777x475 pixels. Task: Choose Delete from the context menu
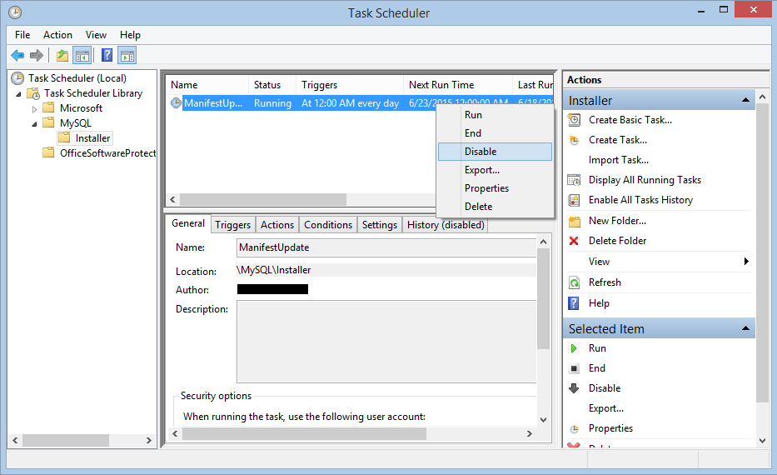[495, 207]
